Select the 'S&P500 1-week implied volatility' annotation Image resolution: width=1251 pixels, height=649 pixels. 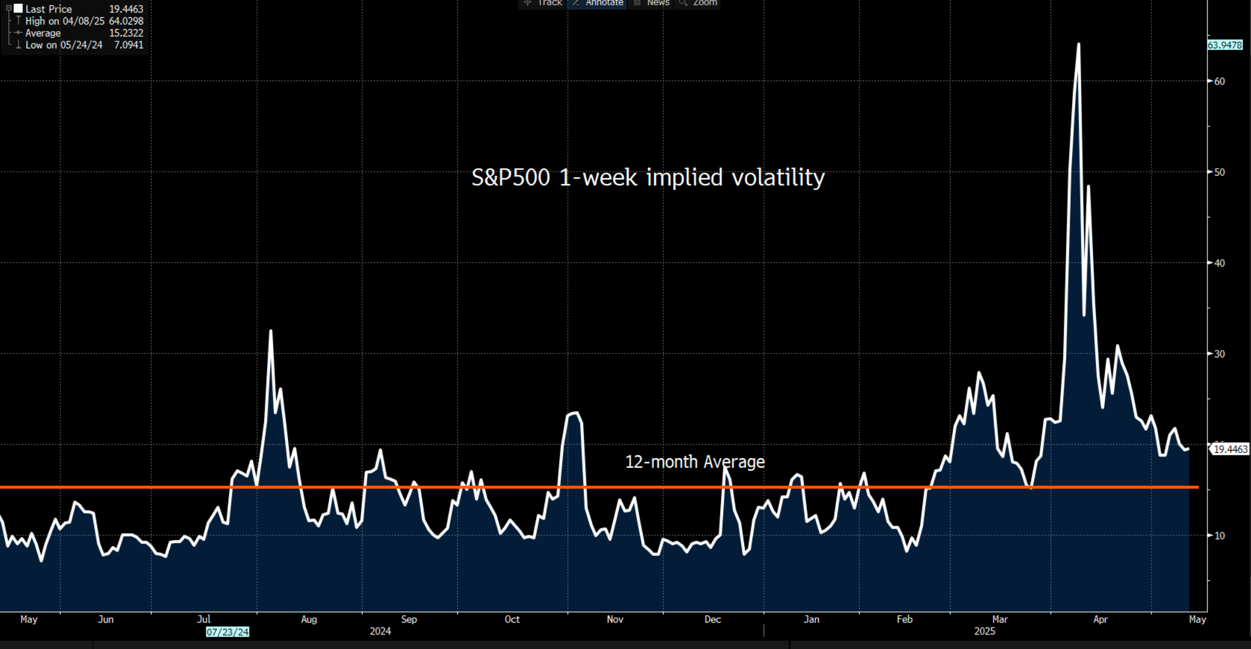click(x=648, y=178)
